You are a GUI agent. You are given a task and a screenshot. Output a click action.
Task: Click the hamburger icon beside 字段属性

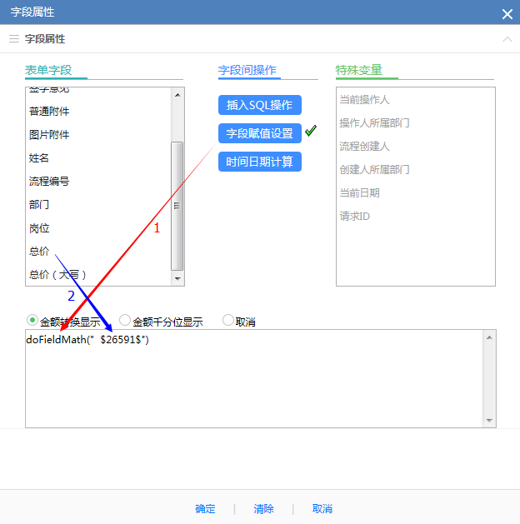coord(13,39)
